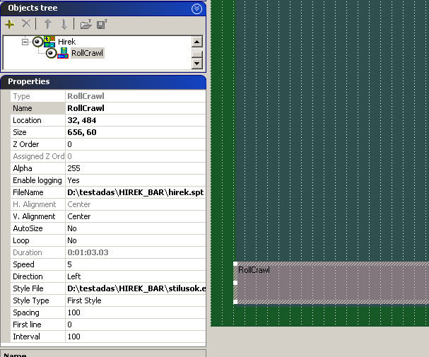
Task: Collapse the Objects tree panel chevron
Action: point(196,8)
